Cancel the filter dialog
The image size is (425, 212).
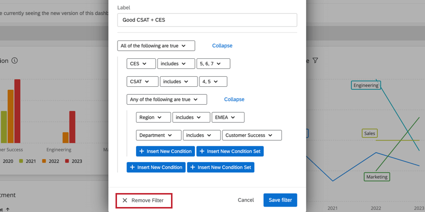pos(245,200)
